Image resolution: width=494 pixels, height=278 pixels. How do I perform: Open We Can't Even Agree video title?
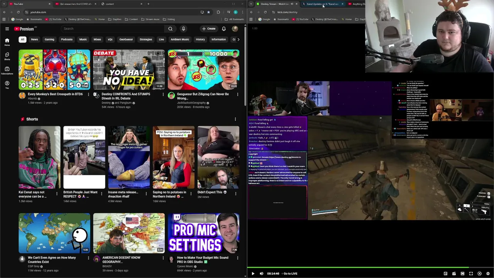pos(52,259)
